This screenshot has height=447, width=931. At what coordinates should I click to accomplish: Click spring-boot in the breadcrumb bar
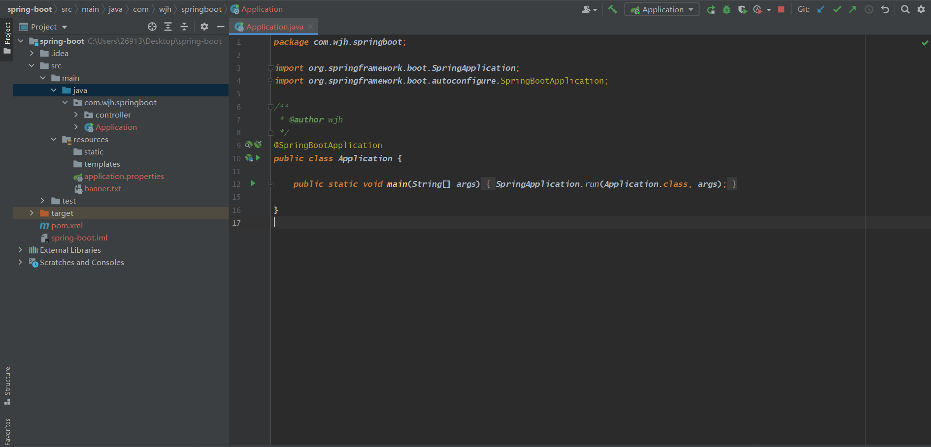point(30,9)
